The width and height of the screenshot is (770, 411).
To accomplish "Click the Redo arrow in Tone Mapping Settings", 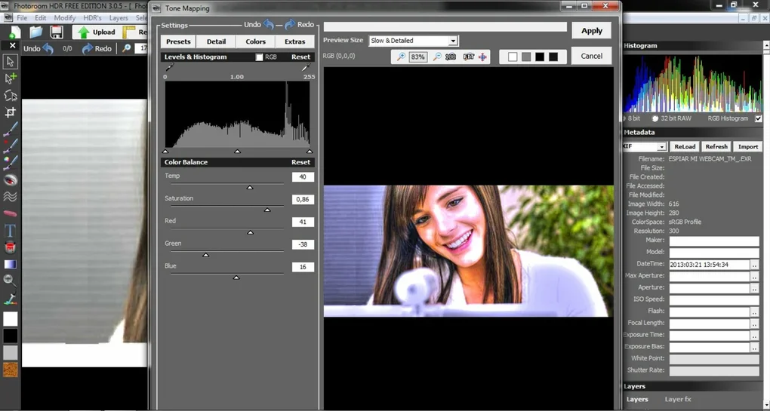I will [290, 24].
